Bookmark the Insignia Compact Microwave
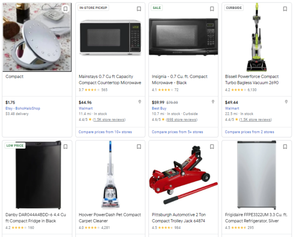This screenshot has width=295, height=237. pyautogui.click(x=212, y=9)
